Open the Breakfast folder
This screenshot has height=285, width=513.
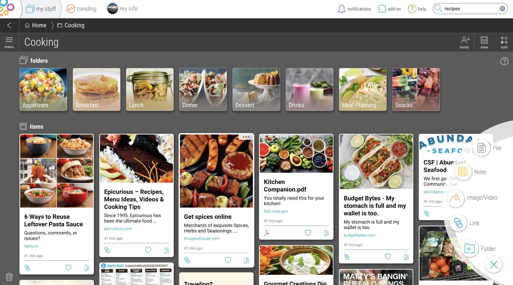(96, 90)
